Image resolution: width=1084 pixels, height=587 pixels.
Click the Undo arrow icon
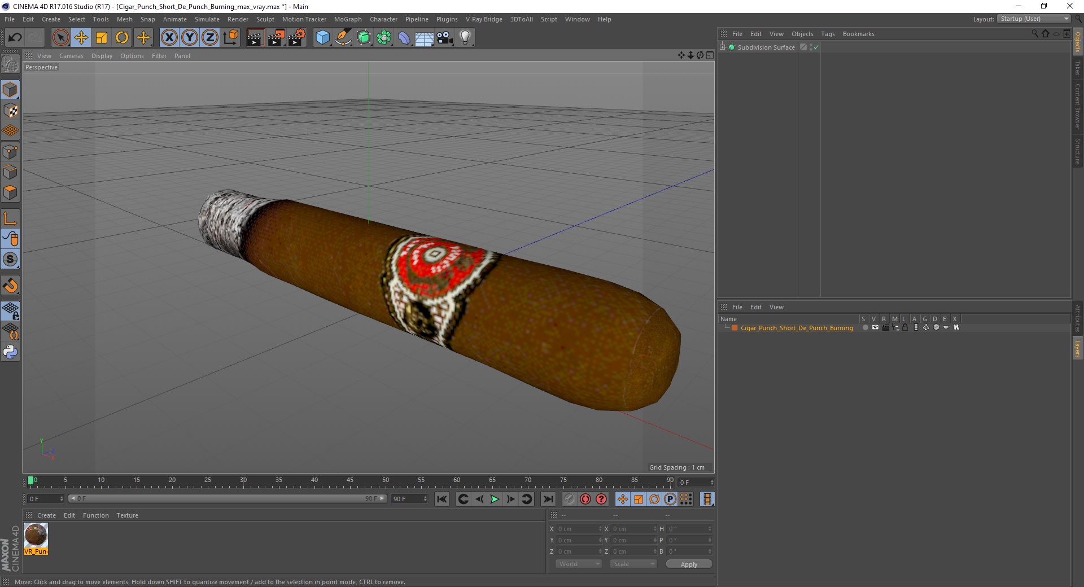pyautogui.click(x=15, y=38)
